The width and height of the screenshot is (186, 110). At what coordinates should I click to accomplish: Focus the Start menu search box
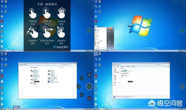(101, 48)
